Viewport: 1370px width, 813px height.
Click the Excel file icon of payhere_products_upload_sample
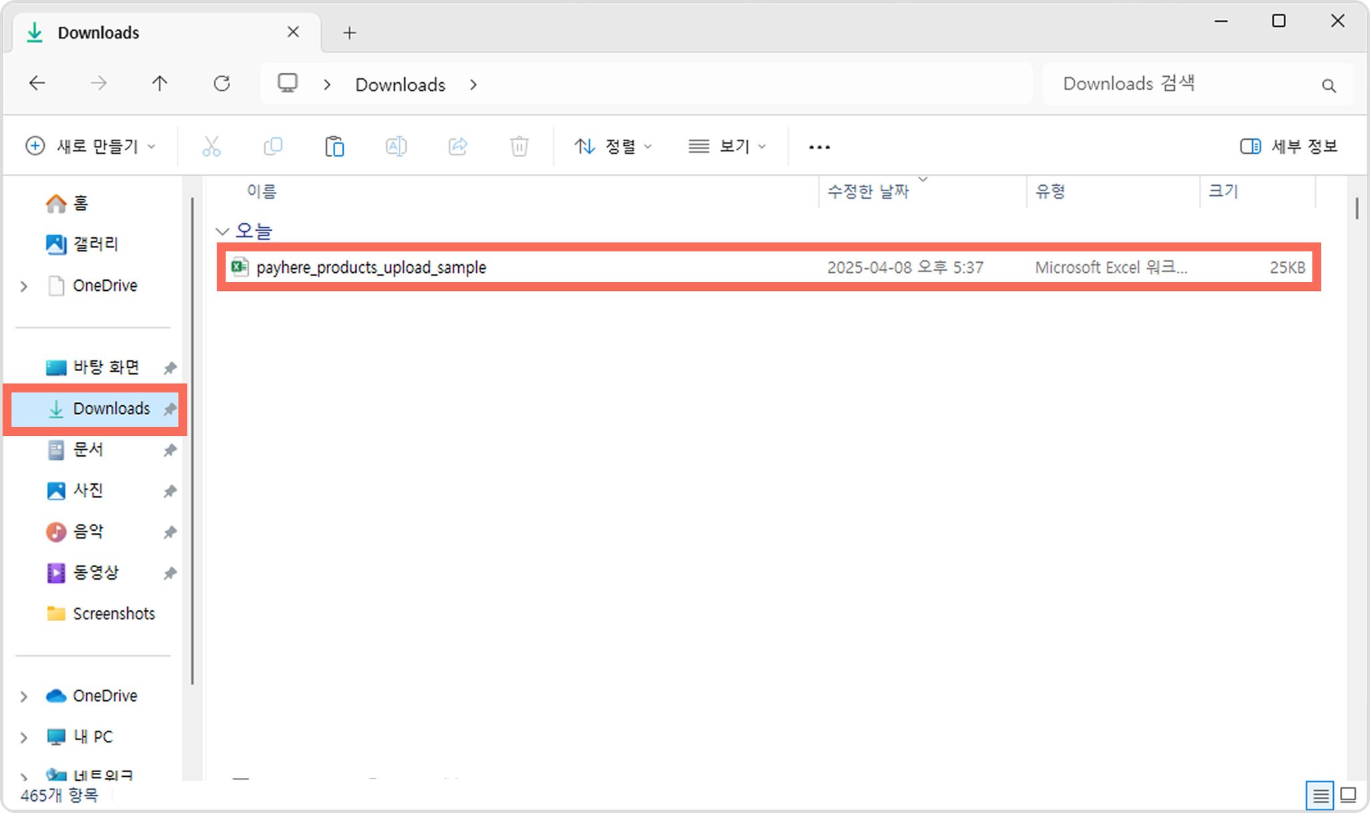(x=239, y=267)
